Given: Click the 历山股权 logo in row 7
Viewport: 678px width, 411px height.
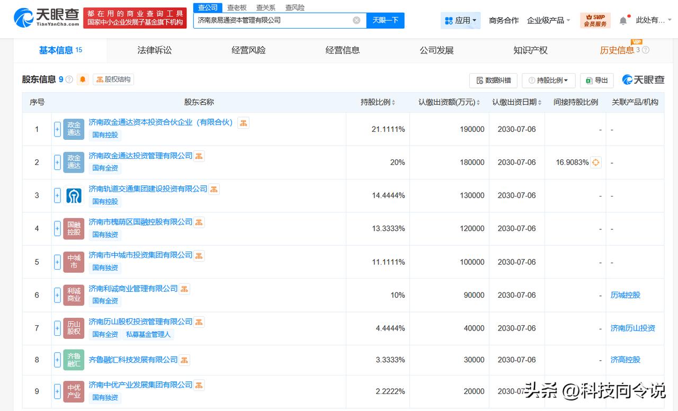Looking at the screenshot, I should [74, 328].
